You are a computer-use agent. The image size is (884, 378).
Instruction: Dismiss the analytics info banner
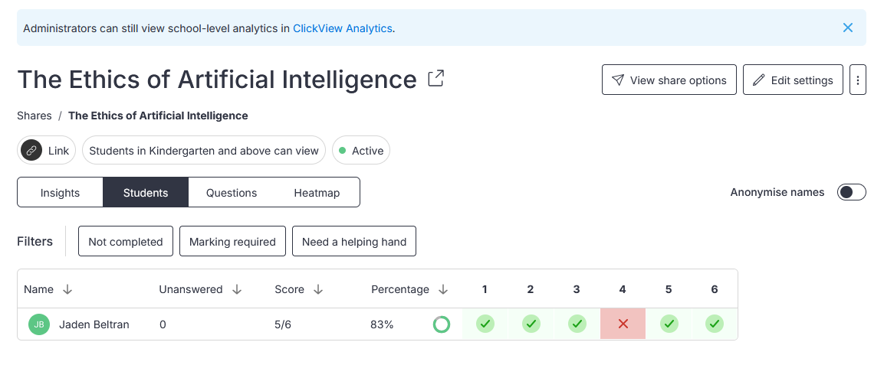(847, 28)
